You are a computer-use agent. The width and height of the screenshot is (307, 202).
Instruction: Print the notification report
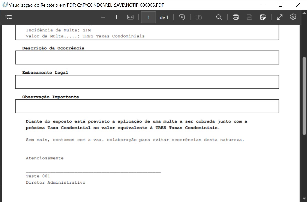236,17
